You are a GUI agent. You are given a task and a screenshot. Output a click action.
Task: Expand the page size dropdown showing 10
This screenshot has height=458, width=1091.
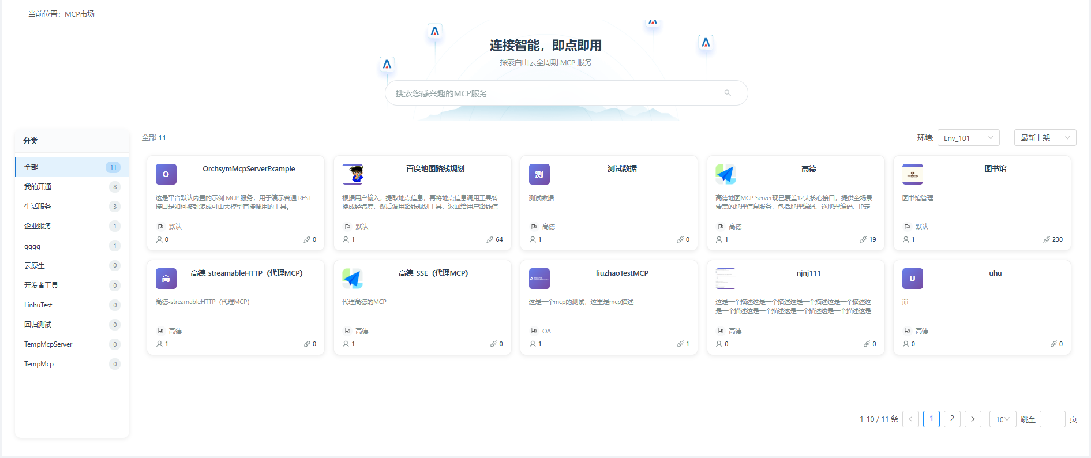1002,419
